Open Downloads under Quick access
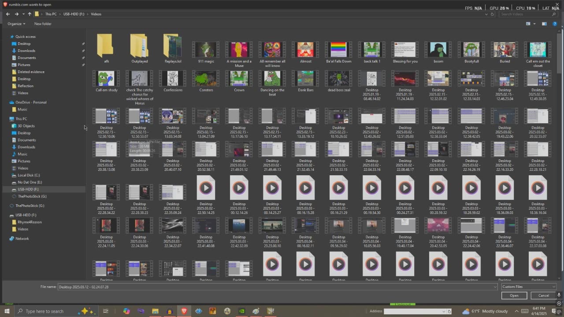Viewport: 564px width, 317px height. click(x=26, y=51)
